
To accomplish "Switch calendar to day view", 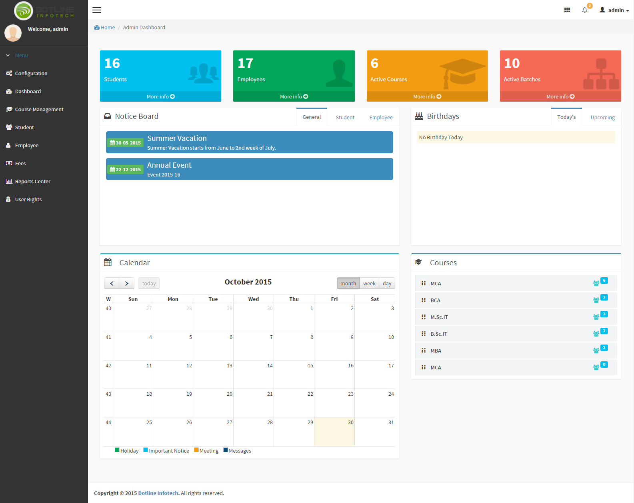I will (387, 283).
